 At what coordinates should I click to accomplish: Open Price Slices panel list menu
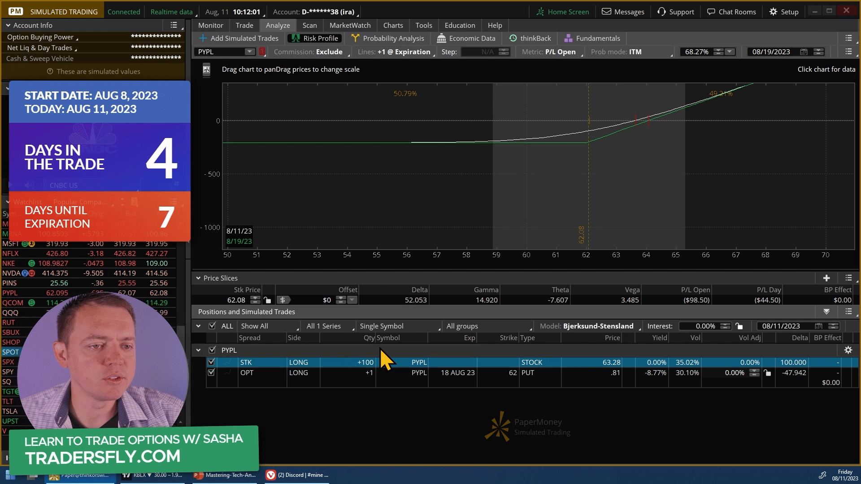(x=848, y=278)
